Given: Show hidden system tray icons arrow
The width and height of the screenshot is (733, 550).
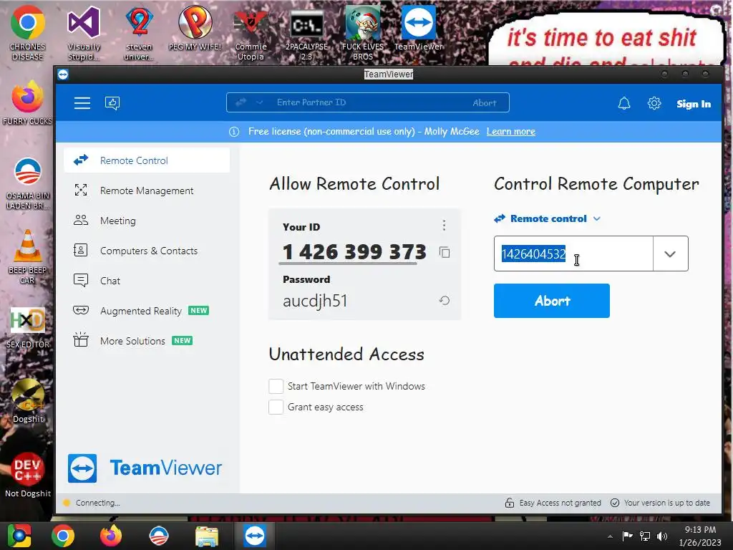Looking at the screenshot, I should 610,536.
